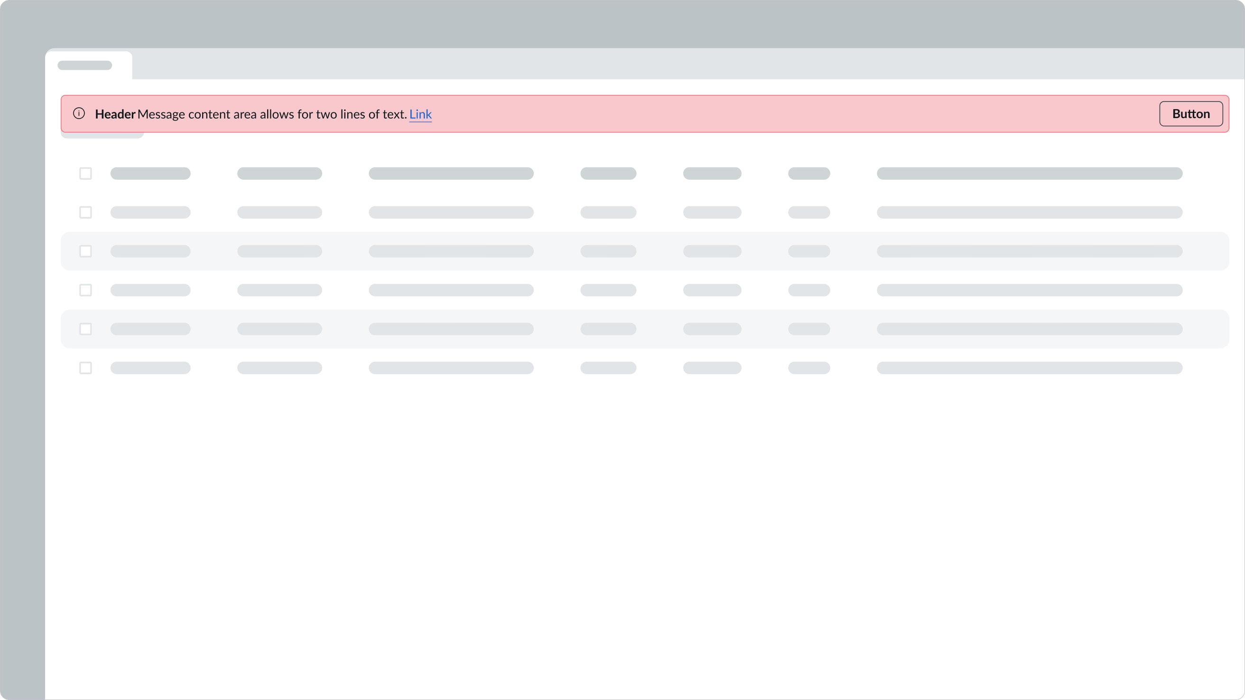Check the second row's checkbox
This screenshot has height=700, width=1245.
pyautogui.click(x=85, y=212)
